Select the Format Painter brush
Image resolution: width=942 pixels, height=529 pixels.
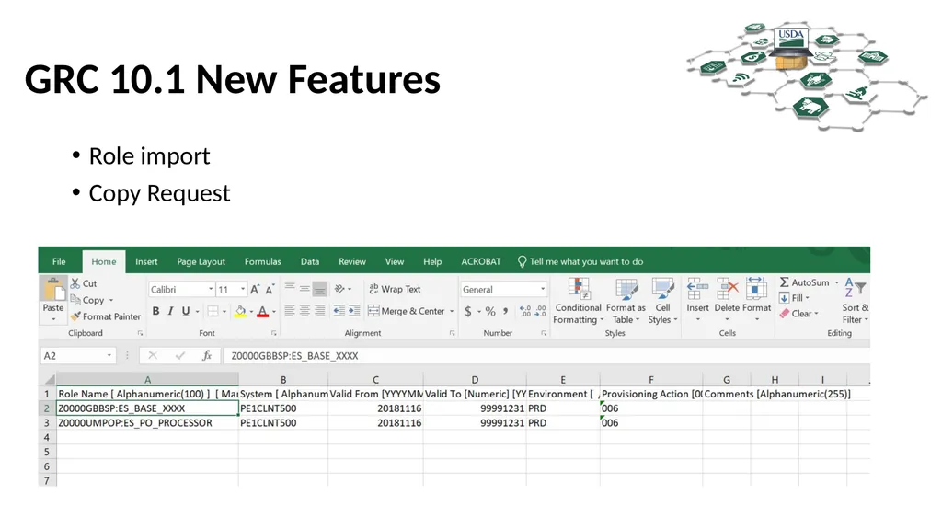coord(75,316)
